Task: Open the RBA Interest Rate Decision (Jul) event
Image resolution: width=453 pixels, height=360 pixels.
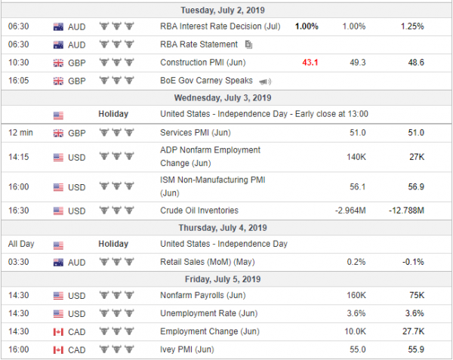Action: tap(220, 26)
